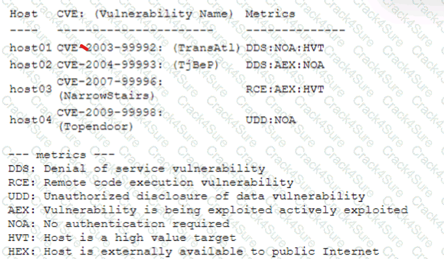Click CVE-2004-99993 entry text
Viewport: 444px width, 259px height.
[110, 65]
